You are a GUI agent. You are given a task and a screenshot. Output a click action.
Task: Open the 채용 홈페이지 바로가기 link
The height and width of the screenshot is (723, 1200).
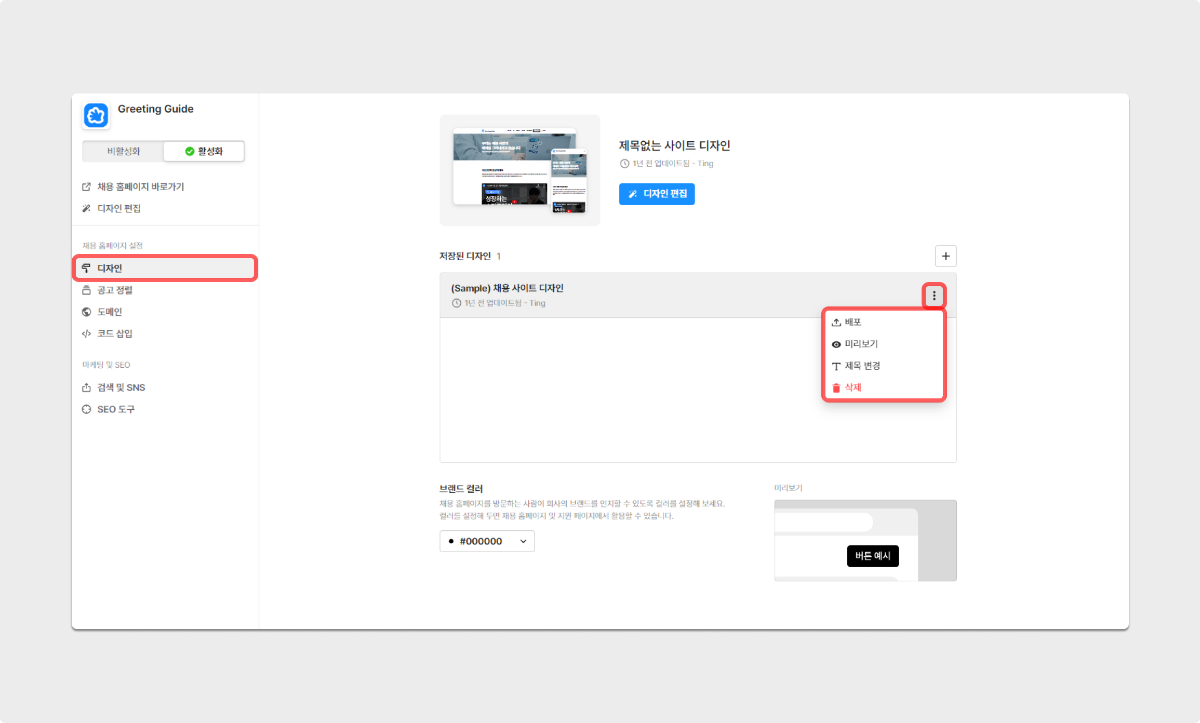[x=140, y=186]
